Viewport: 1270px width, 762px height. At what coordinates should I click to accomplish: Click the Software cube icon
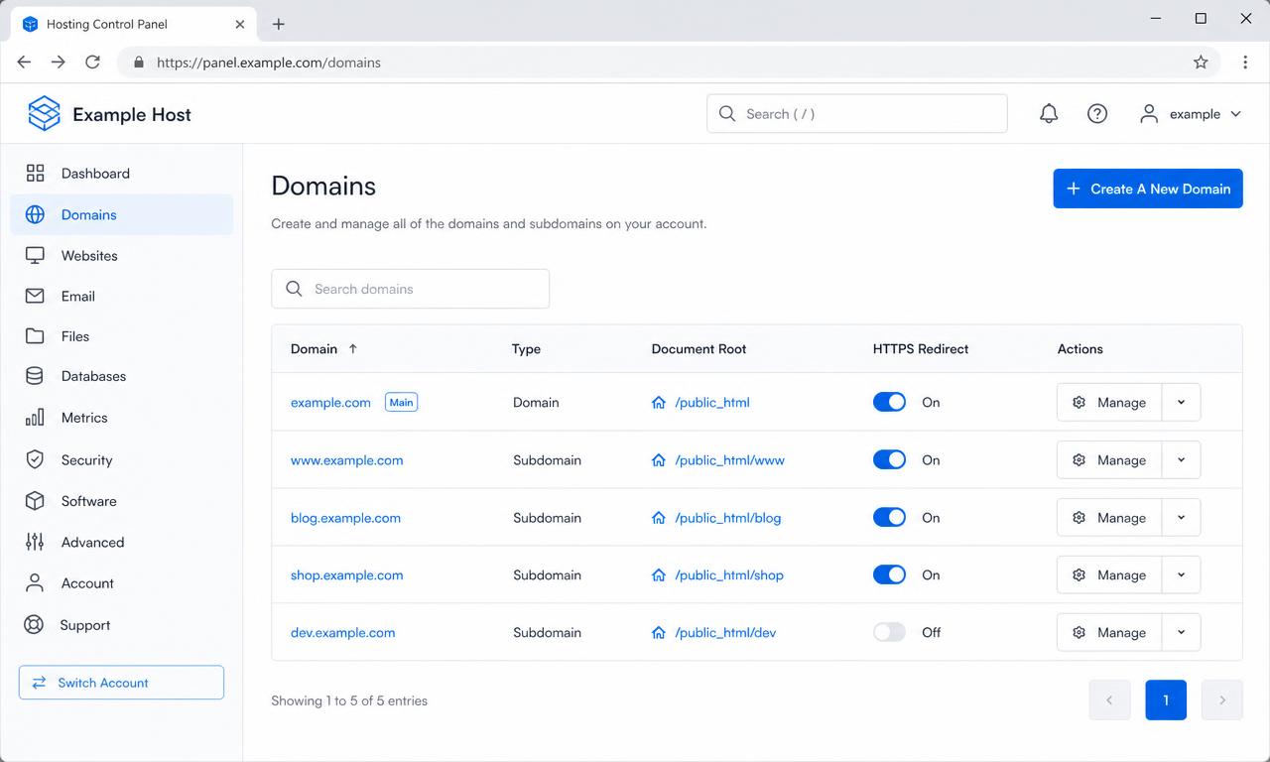pos(35,501)
